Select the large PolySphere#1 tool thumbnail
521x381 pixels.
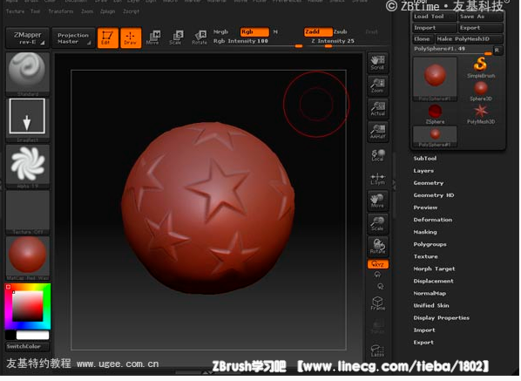click(435, 78)
